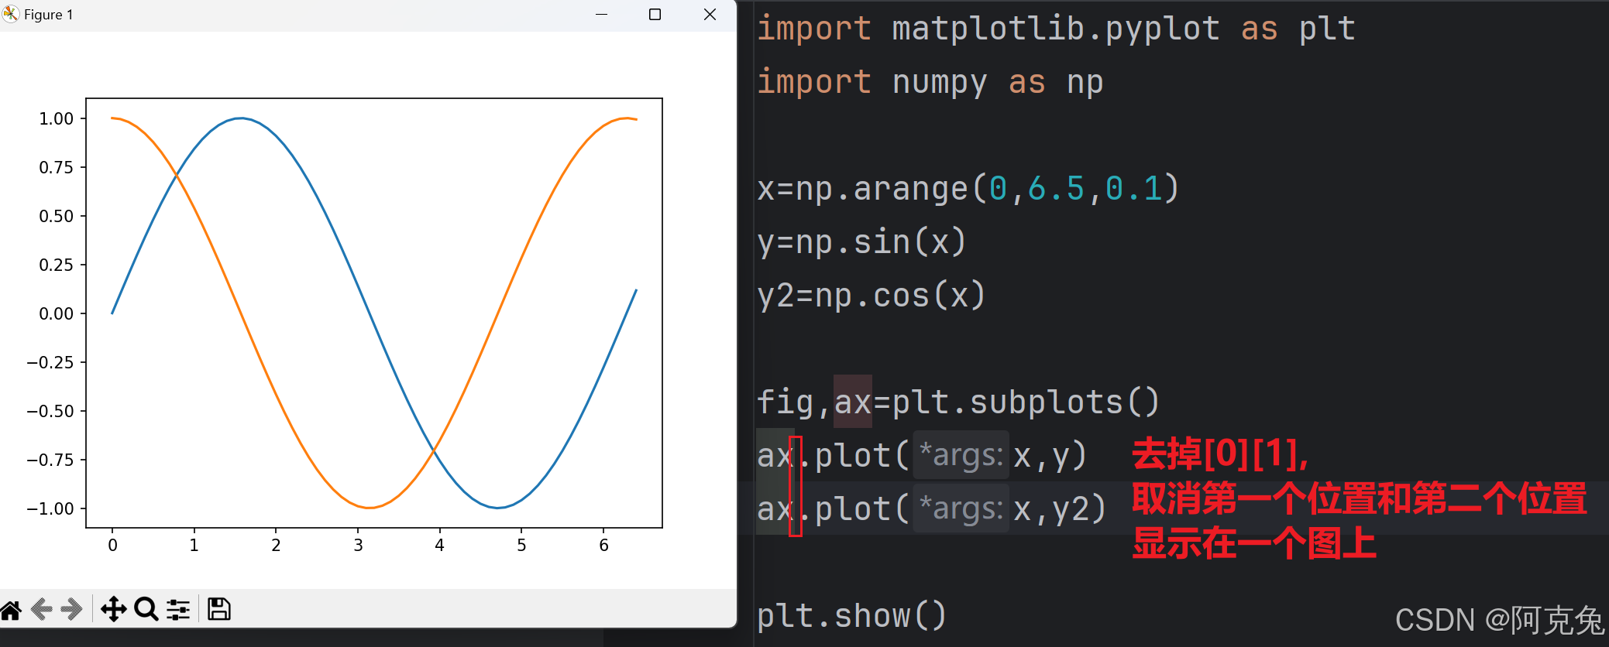Viewport: 1609px width, 647px height.
Task: Click the Figure 1 window title text
Action: pyautogui.click(x=49, y=15)
